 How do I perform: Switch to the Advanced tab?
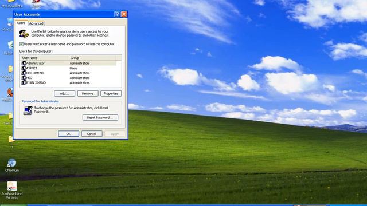coord(36,23)
